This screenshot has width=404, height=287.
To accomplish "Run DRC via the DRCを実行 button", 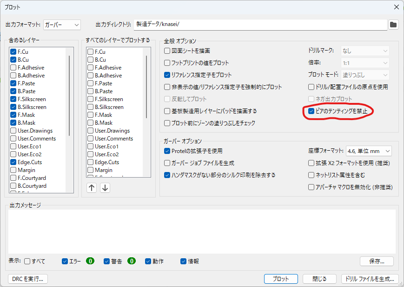I will point(27,279).
